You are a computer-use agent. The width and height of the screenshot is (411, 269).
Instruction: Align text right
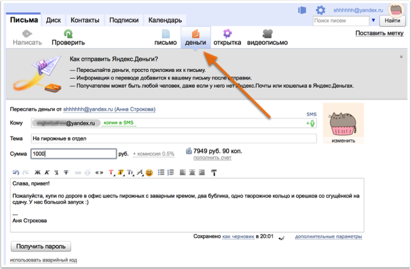point(201,172)
